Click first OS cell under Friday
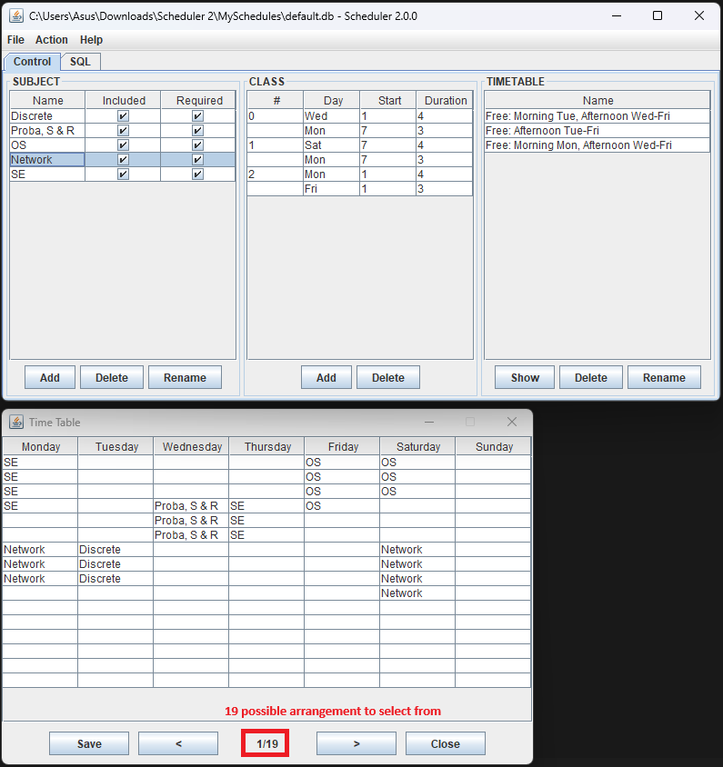This screenshot has height=767, width=723. (342, 463)
